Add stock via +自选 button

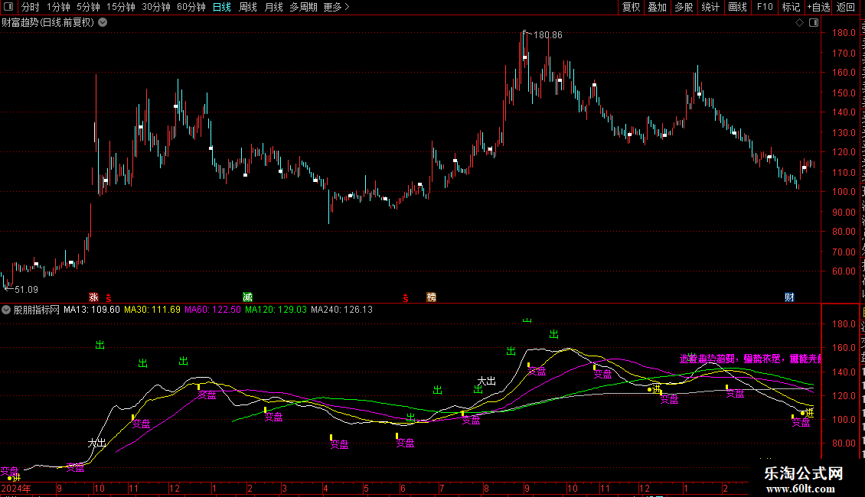[x=818, y=7]
